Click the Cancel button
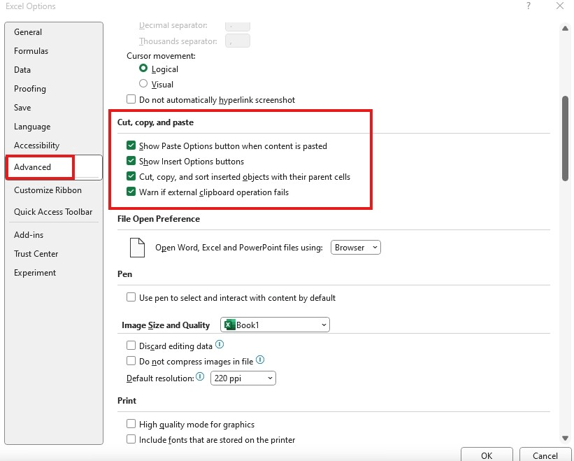 (x=545, y=455)
